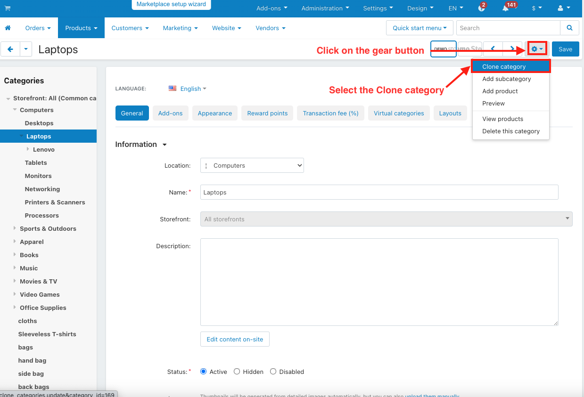The image size is (584, 397).
Task: Go to next category arrow
Action: tap(512, 49)
